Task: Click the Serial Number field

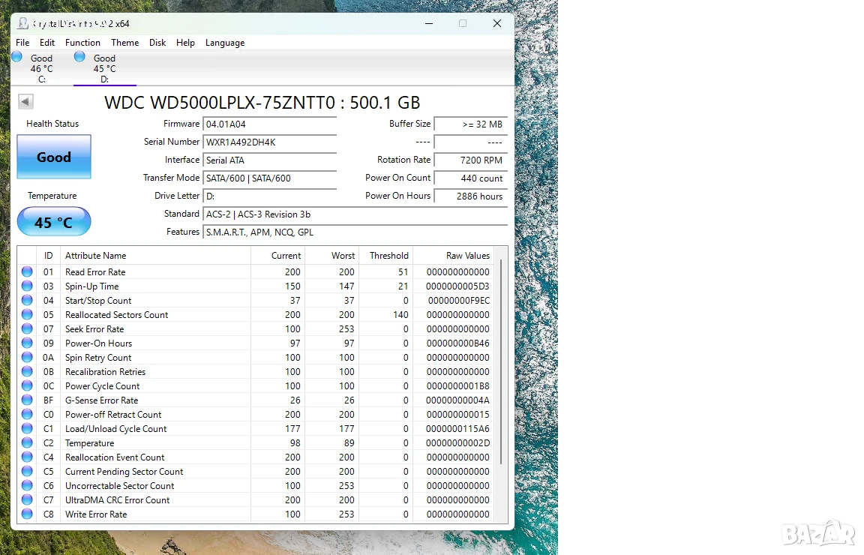Action: 270,142
